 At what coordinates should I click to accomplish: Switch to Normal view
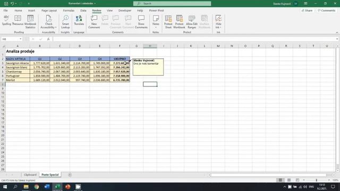pyautogui.click(x=280, y=180)
